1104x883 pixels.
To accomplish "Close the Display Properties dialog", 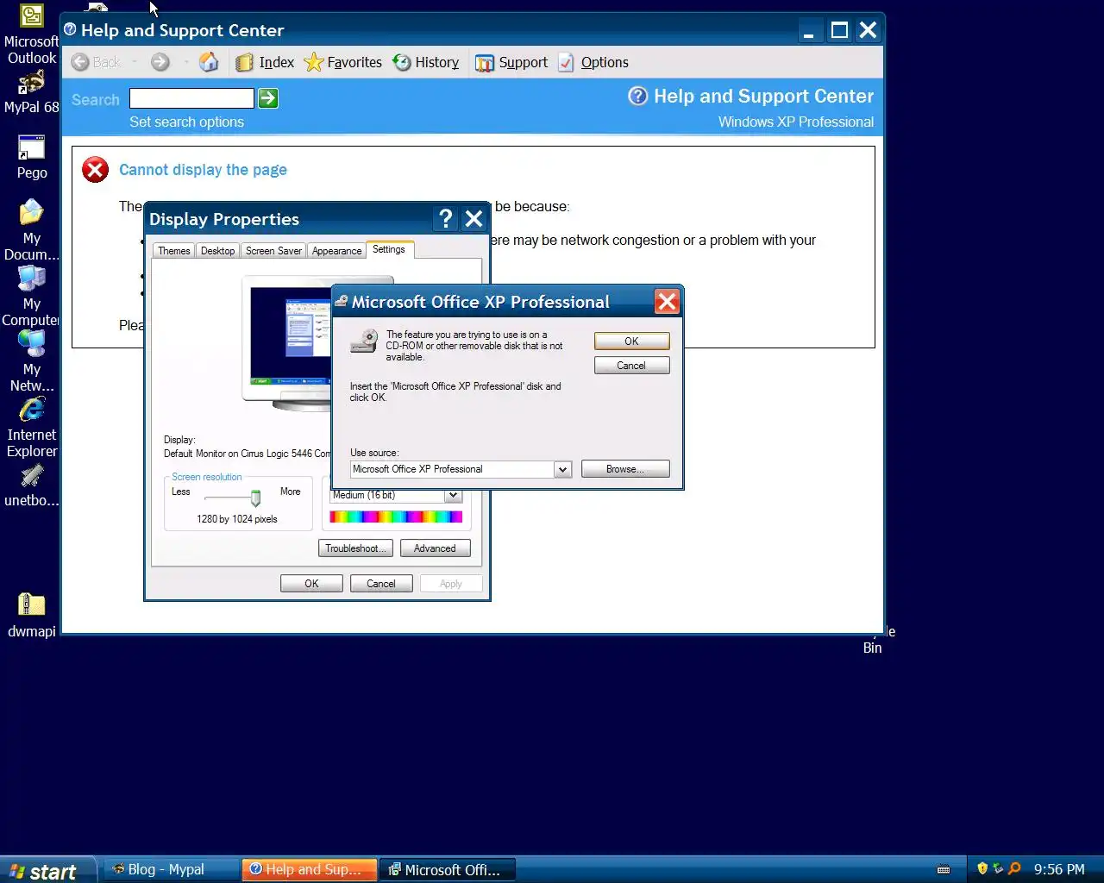I will point(474,219).
